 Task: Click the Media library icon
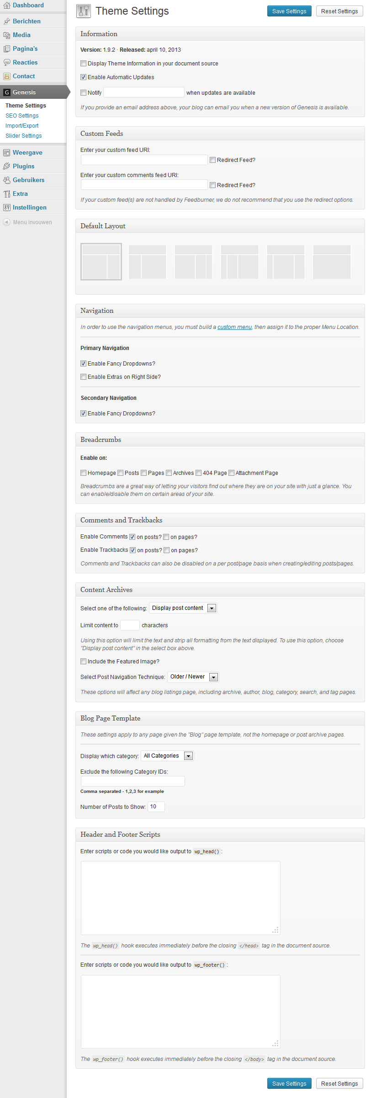(6, 35)
